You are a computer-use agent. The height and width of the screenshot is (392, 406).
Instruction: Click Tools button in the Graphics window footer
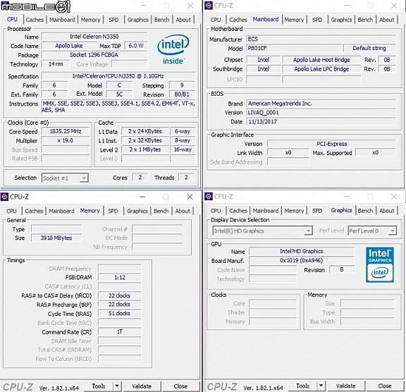[302, 386]
